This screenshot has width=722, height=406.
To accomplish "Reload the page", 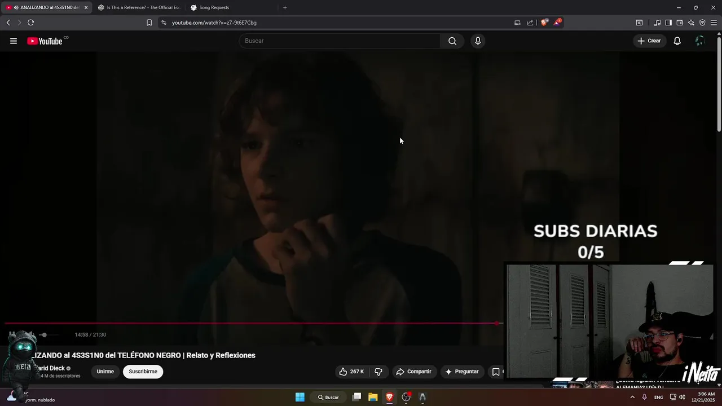I will coord(31,23).
